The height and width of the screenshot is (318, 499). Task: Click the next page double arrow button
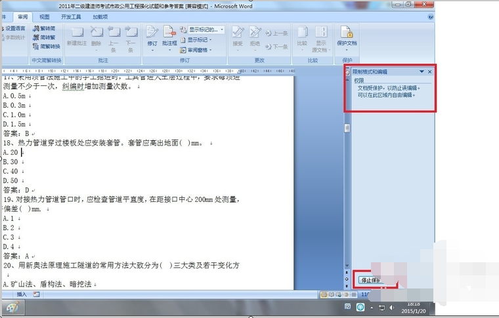[x=347, y=286]
